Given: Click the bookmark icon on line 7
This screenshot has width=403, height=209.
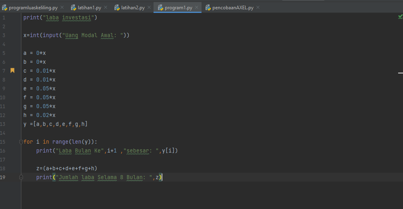Looking at the screenshot, I should (x=12, y=71).
